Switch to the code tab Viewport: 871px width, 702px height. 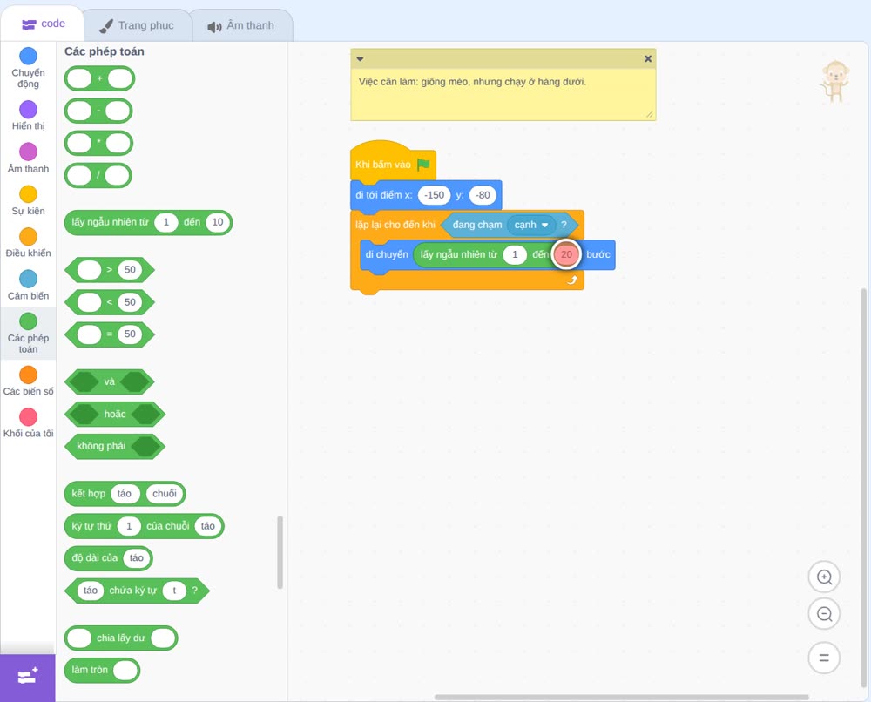[43, 24]
